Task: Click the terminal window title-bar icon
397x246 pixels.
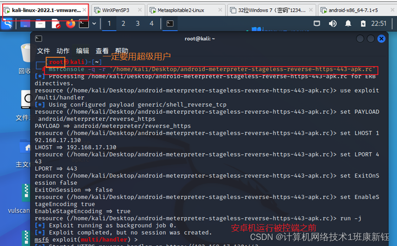Action: pos(39,39)
